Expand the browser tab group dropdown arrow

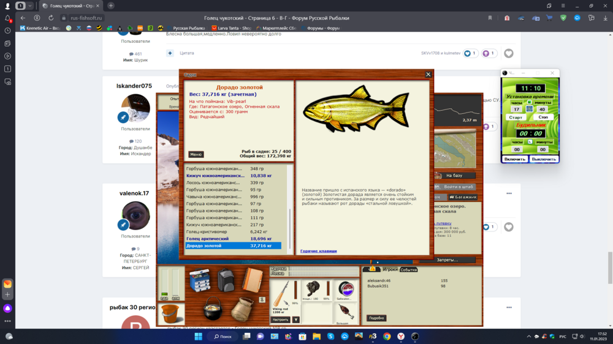coord(30,6)
